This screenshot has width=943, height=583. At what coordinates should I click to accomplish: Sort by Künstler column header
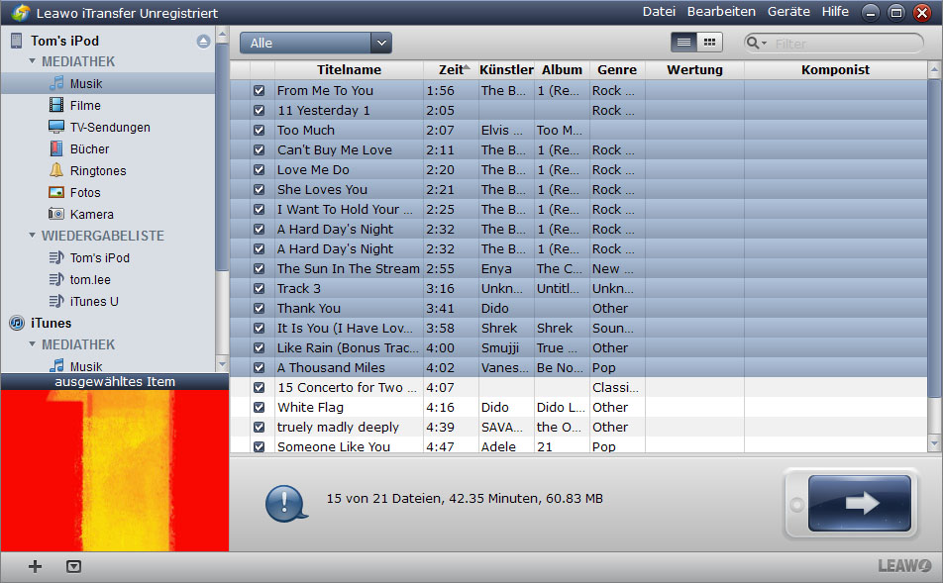[x=506, y=69]
